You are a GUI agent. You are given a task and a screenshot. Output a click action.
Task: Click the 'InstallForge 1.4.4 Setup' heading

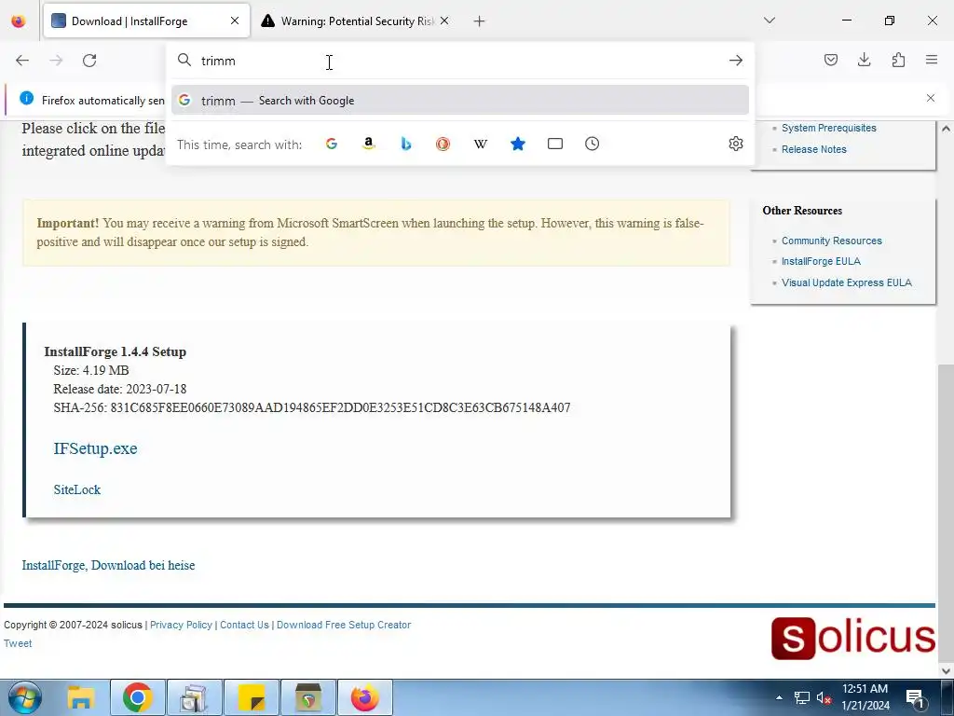pyautogui.click(x=115, y=351)
